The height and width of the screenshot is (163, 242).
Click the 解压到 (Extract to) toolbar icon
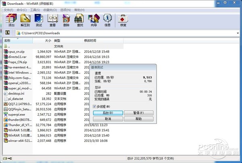[25, 20]
